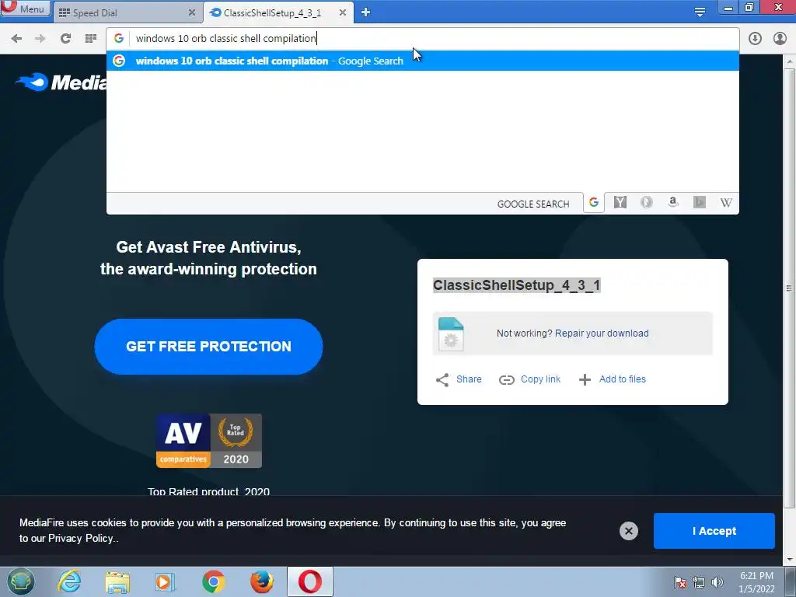Click GET FREE PROTECTION button
796x597 pixels.
208,347
